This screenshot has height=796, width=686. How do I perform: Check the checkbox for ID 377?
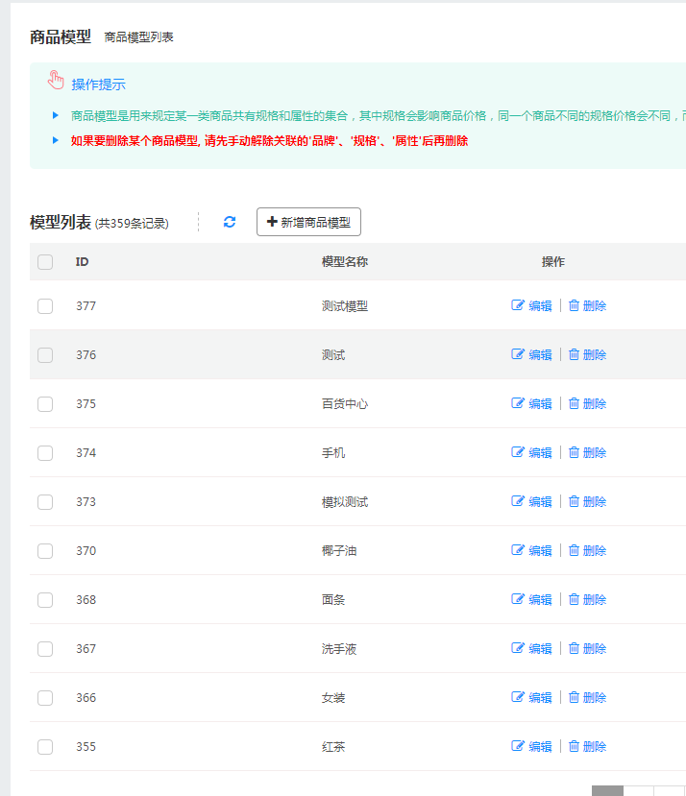pyautogui.click(x=45, y=306)
